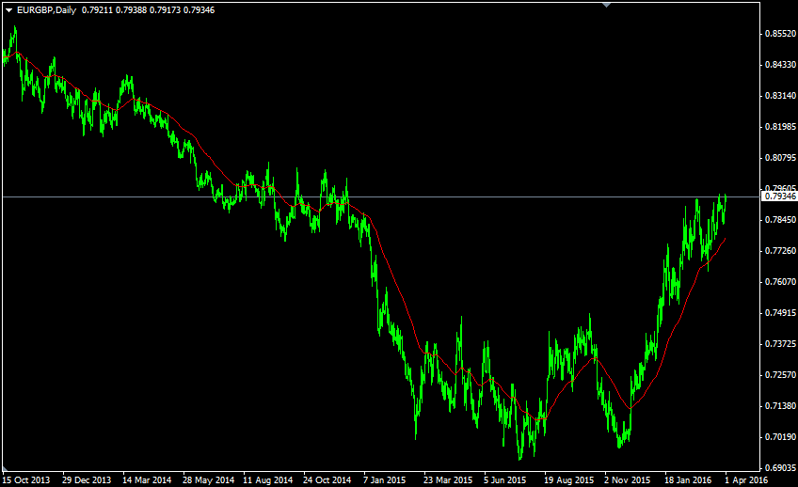Click the 24 Oct 2014 date label
798x487 pixels.
[327, 479]
